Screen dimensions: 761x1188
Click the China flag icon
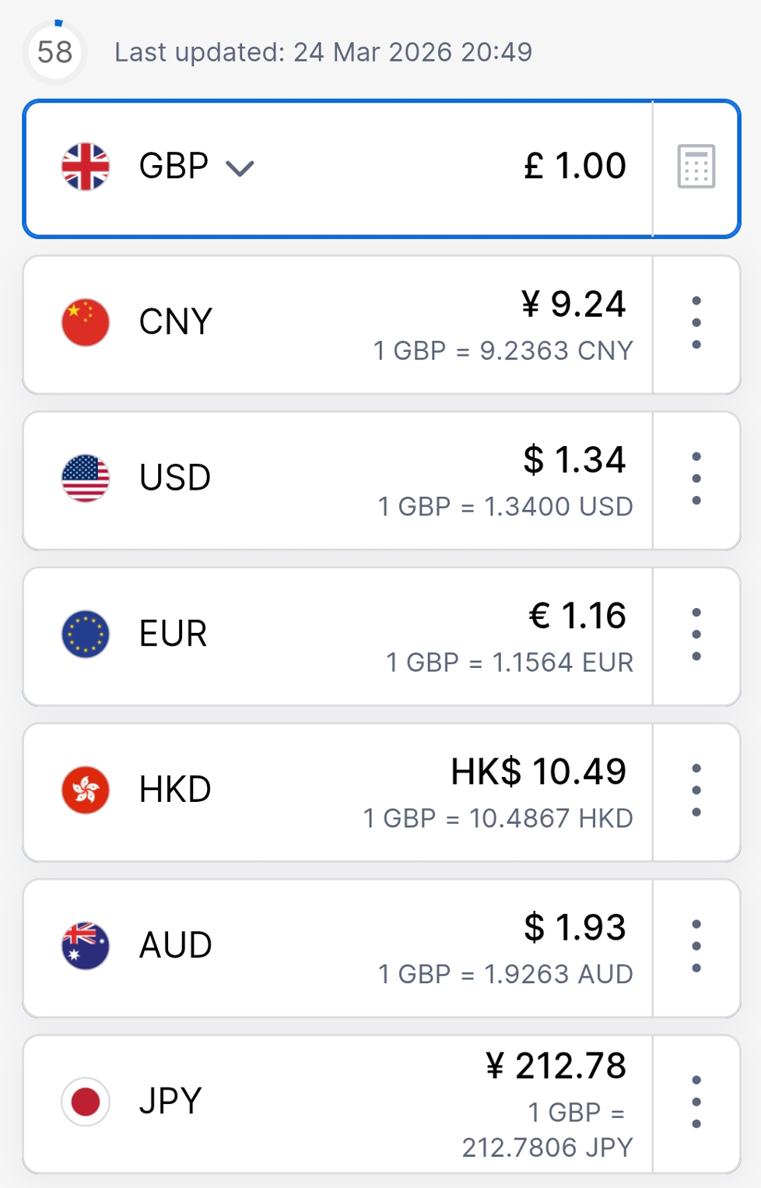point(86,322)
